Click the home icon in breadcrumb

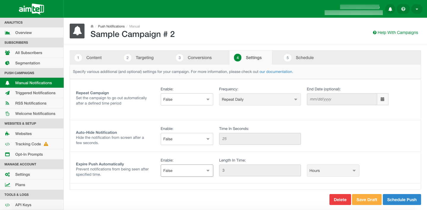(92, 26)
